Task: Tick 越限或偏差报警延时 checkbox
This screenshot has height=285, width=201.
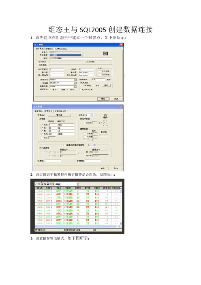Action: point(64,145)
